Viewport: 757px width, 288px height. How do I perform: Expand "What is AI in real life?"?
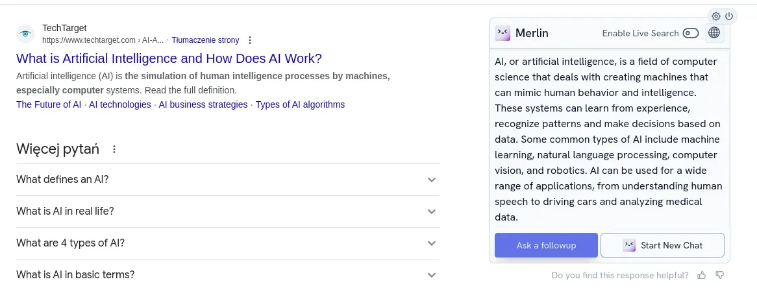click(x=228, y=211)
